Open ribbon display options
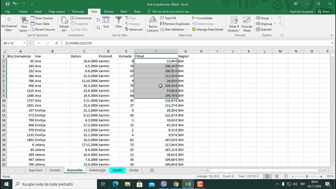Screen dimensions: 336x189 pos(296,4)
